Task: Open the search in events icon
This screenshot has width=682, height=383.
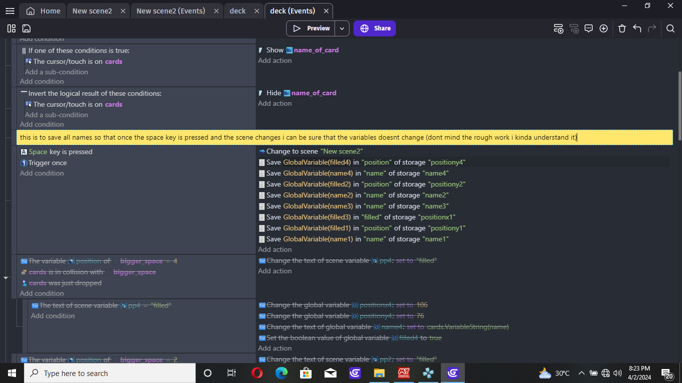Action: [671, 28]
